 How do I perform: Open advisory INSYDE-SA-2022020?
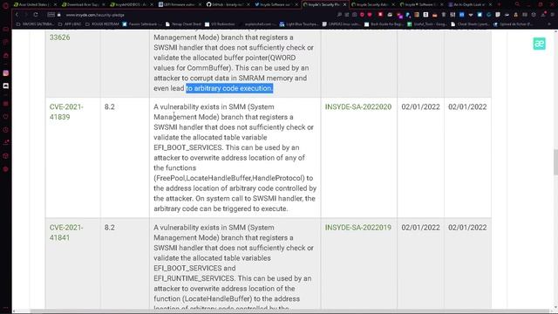pos(358,106)
